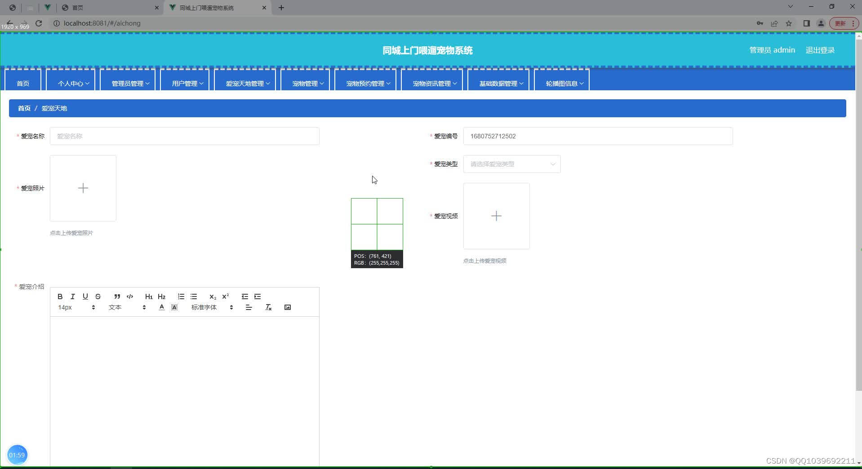Switch to the 首页 browser tab
Screen dimensions: 862x469
coord(110,8)
